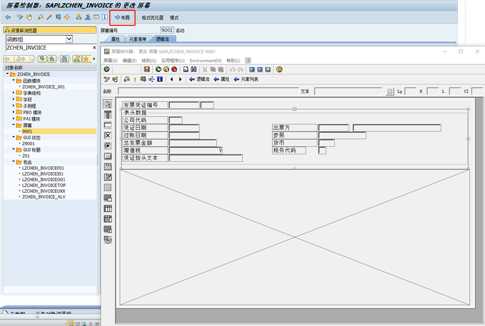Click the print icon in the layout editor toolbar
Image resolution: width=485 pixels, height=326 pixels.
(x=185, y=69)
